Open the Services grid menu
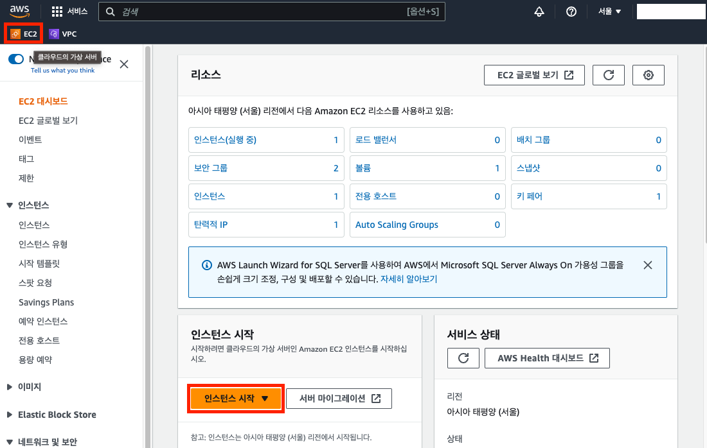This screenshot has width=707, height=448. [69, 12]
